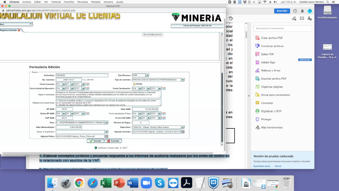Click Numero de Pagos input field

point(140,123)
